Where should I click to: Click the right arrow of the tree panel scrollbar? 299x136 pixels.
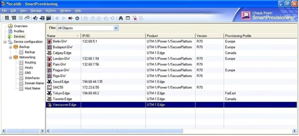click(42, 131)
